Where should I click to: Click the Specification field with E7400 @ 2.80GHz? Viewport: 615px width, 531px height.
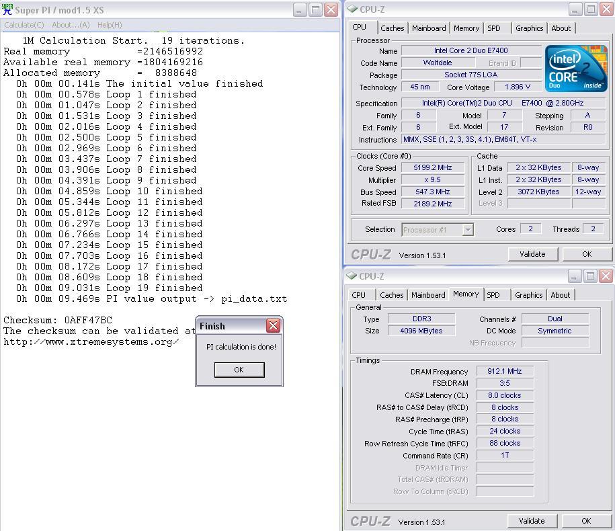[503, 103]
